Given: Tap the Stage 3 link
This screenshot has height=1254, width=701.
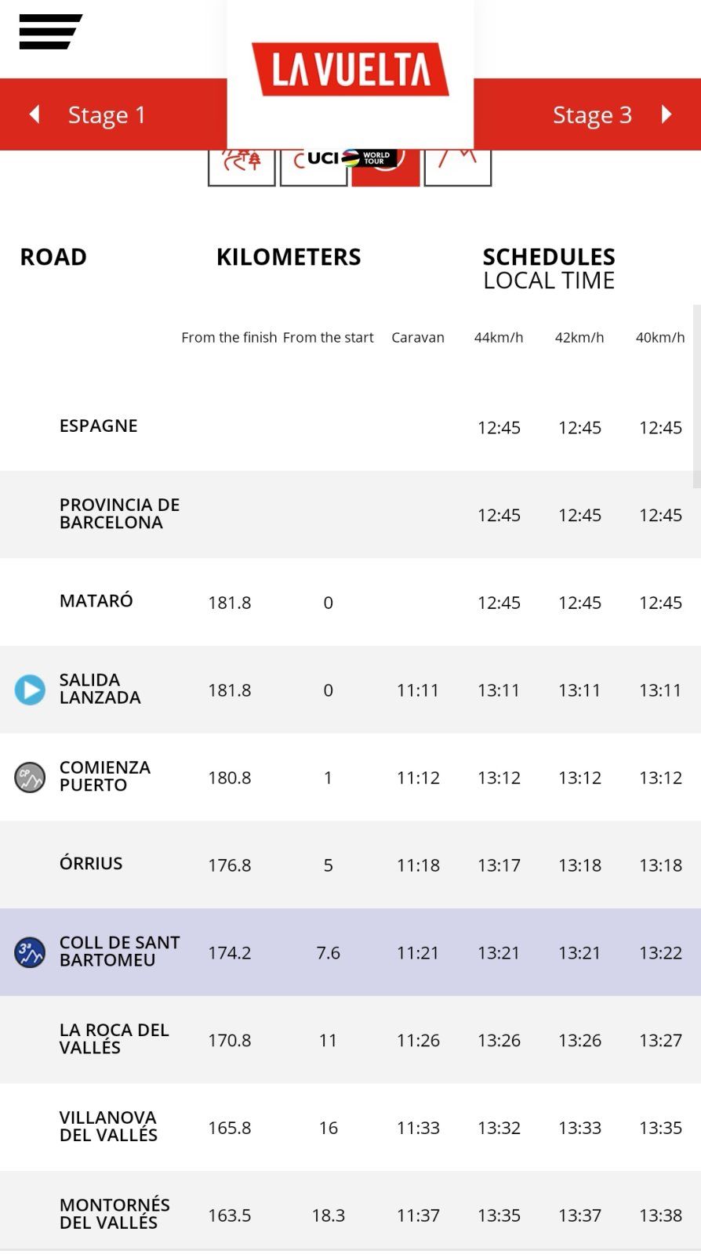Looking at the screenshot, I should click(x=592, y=114).
